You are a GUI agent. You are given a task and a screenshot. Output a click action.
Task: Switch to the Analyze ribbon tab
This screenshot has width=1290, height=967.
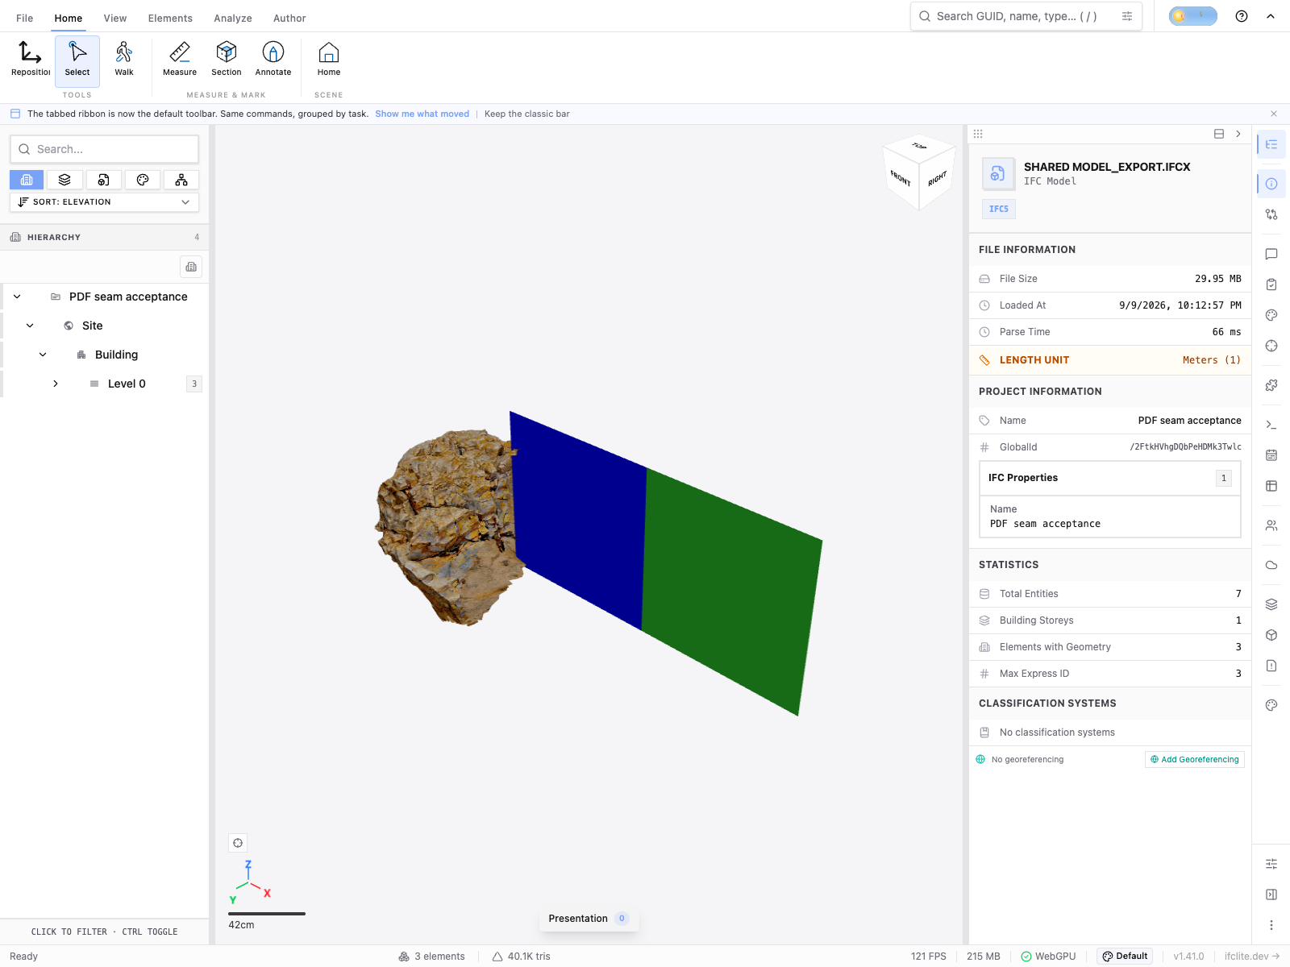click(x=233, y=18)
